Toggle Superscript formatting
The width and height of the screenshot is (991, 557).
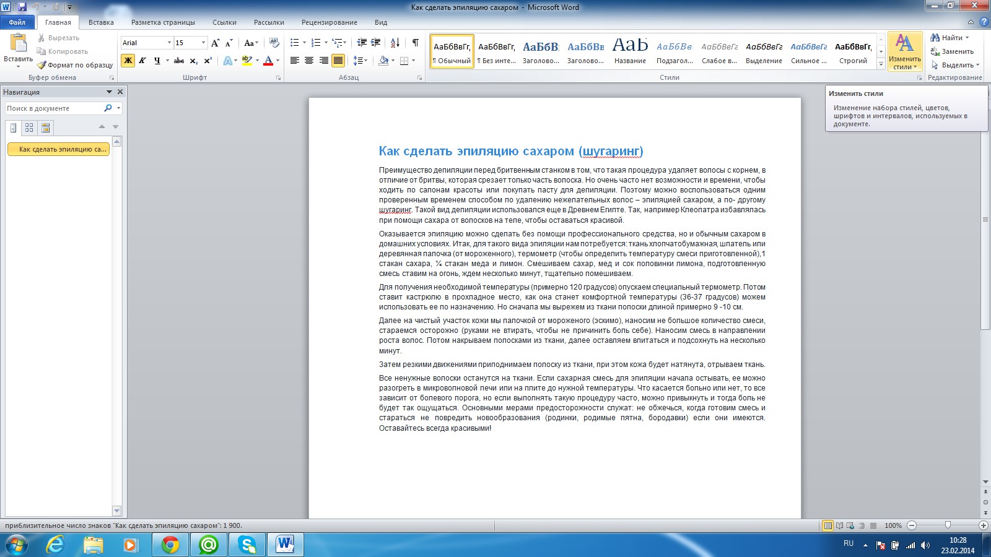click(208, 61)
